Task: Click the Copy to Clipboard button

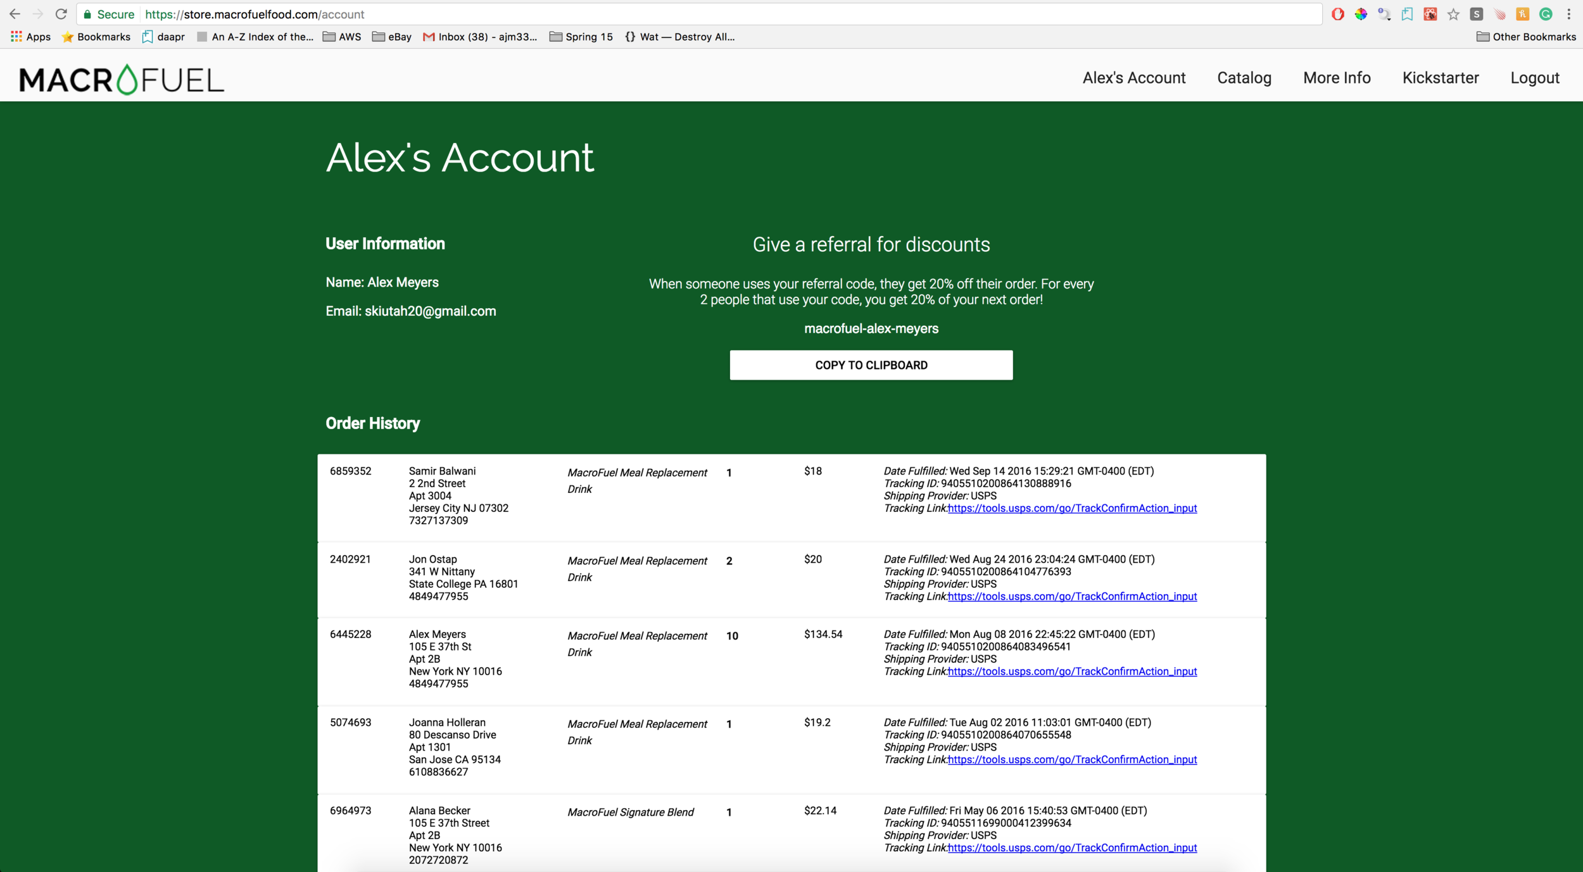Action: click(871, 365)
